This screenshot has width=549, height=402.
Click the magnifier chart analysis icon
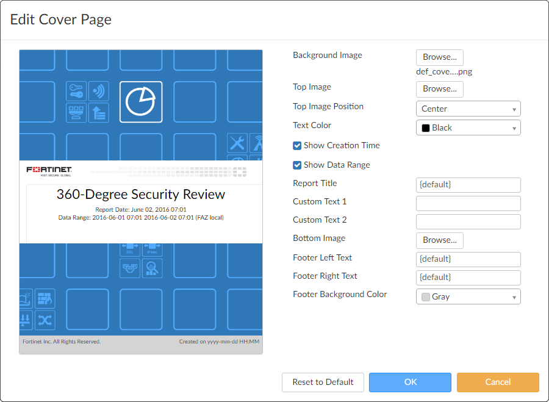[x=152, y=267]
